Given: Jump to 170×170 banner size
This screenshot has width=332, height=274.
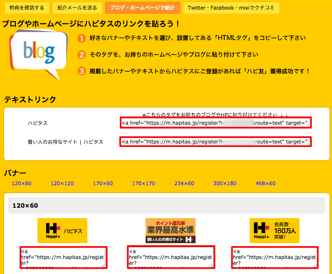Looking at the screenshot, I should (144, 184).
